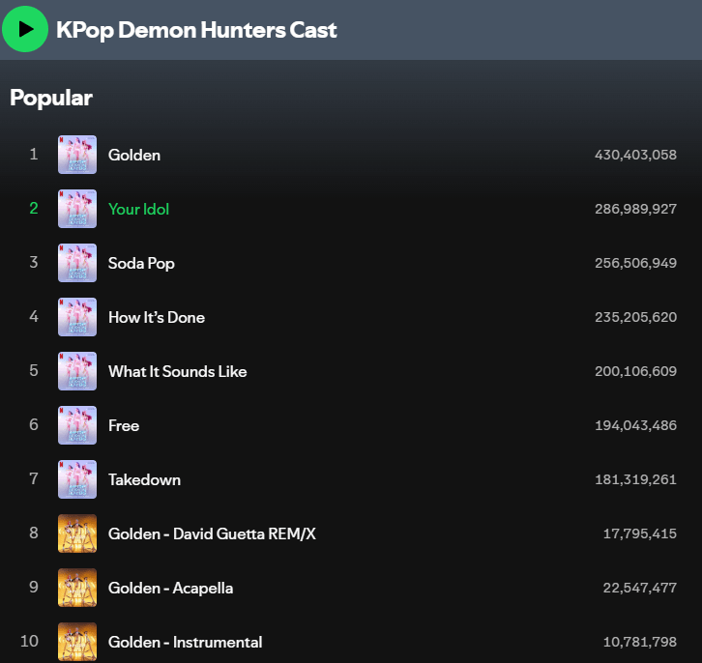Image resolution: width=702 pixels, height=663 pixels.
Task: Click the Golden - Acapella track name
Action: tap(170, 588)
